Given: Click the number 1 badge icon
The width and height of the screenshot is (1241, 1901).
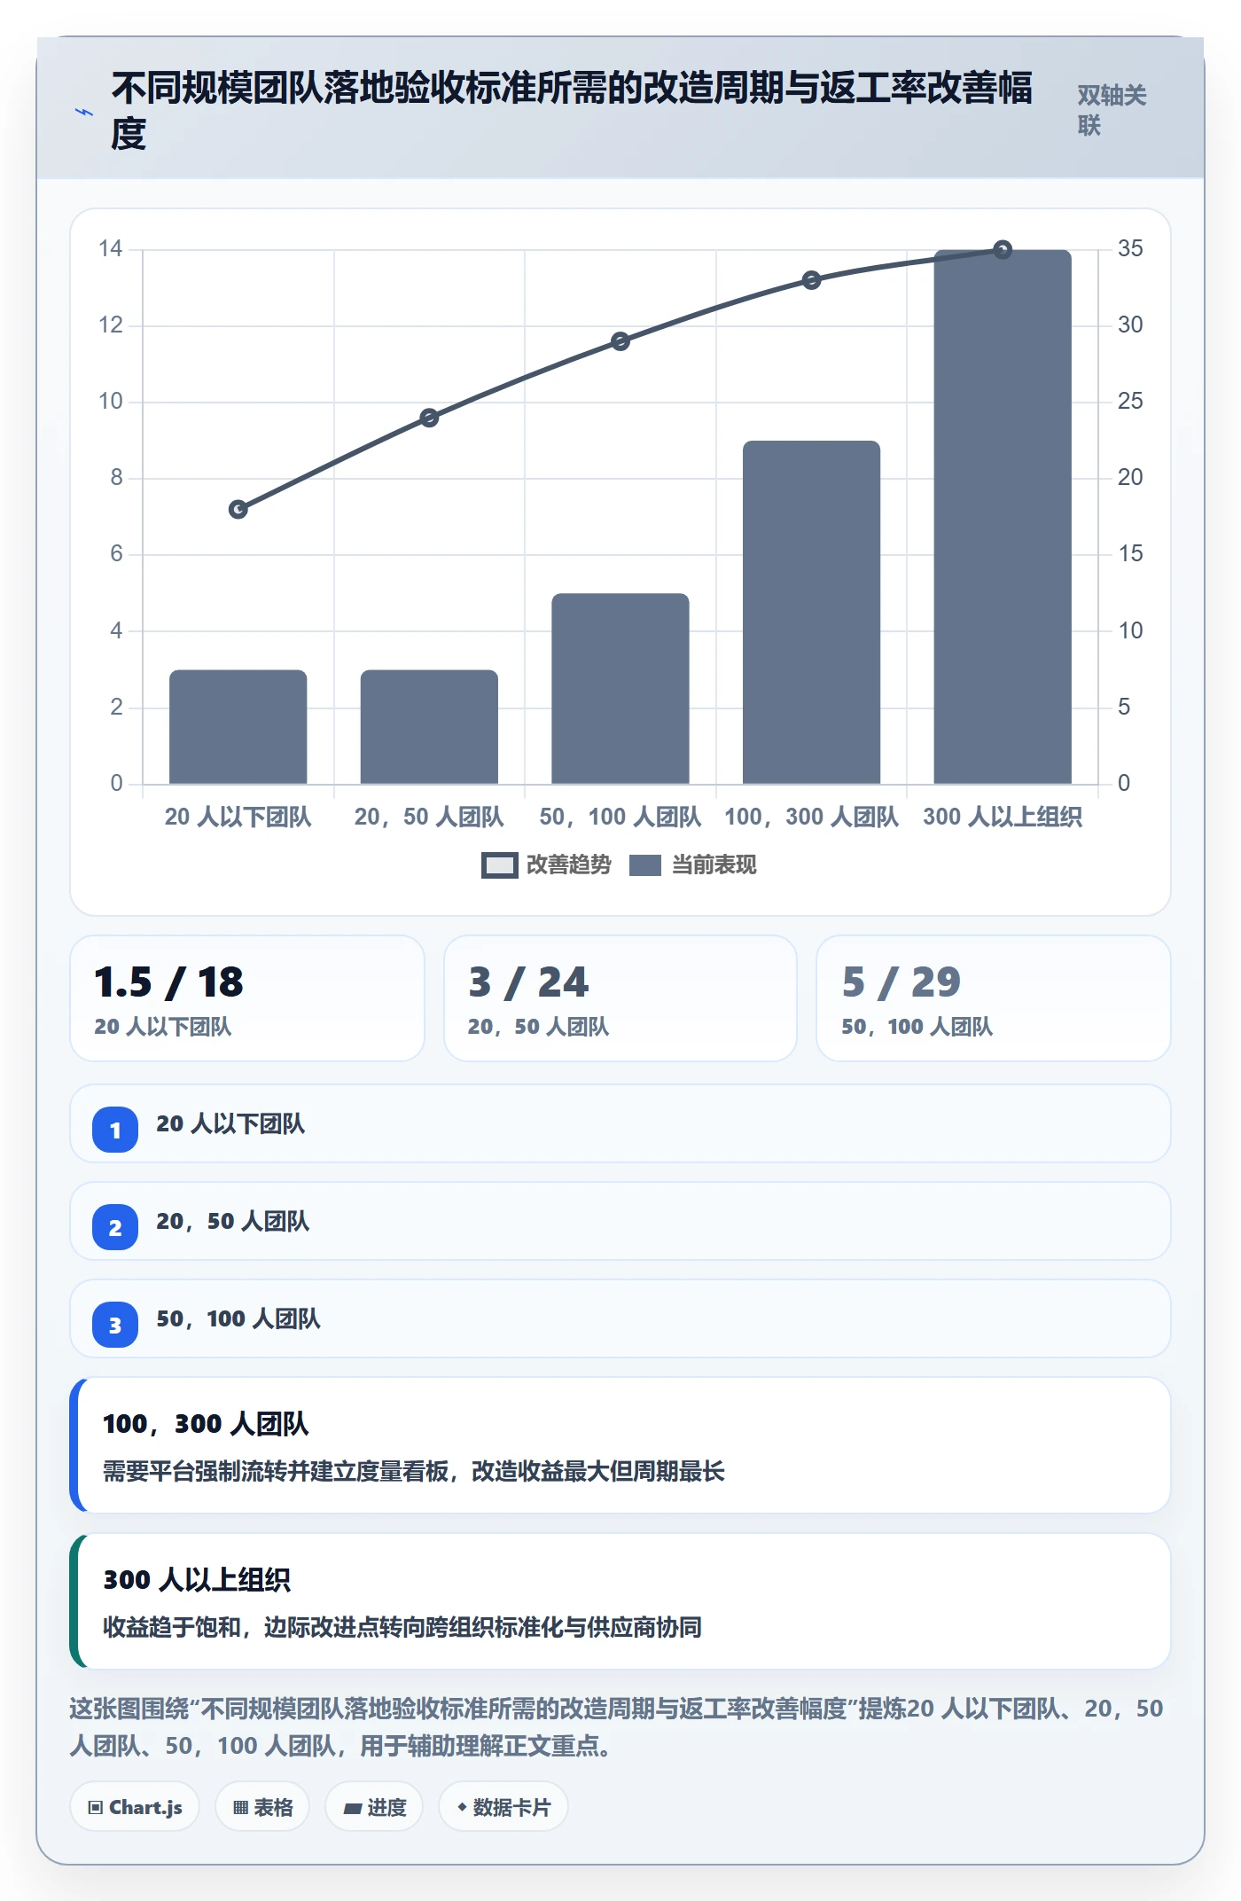Looking at the screenshot, I should [x=115, y=1130].
